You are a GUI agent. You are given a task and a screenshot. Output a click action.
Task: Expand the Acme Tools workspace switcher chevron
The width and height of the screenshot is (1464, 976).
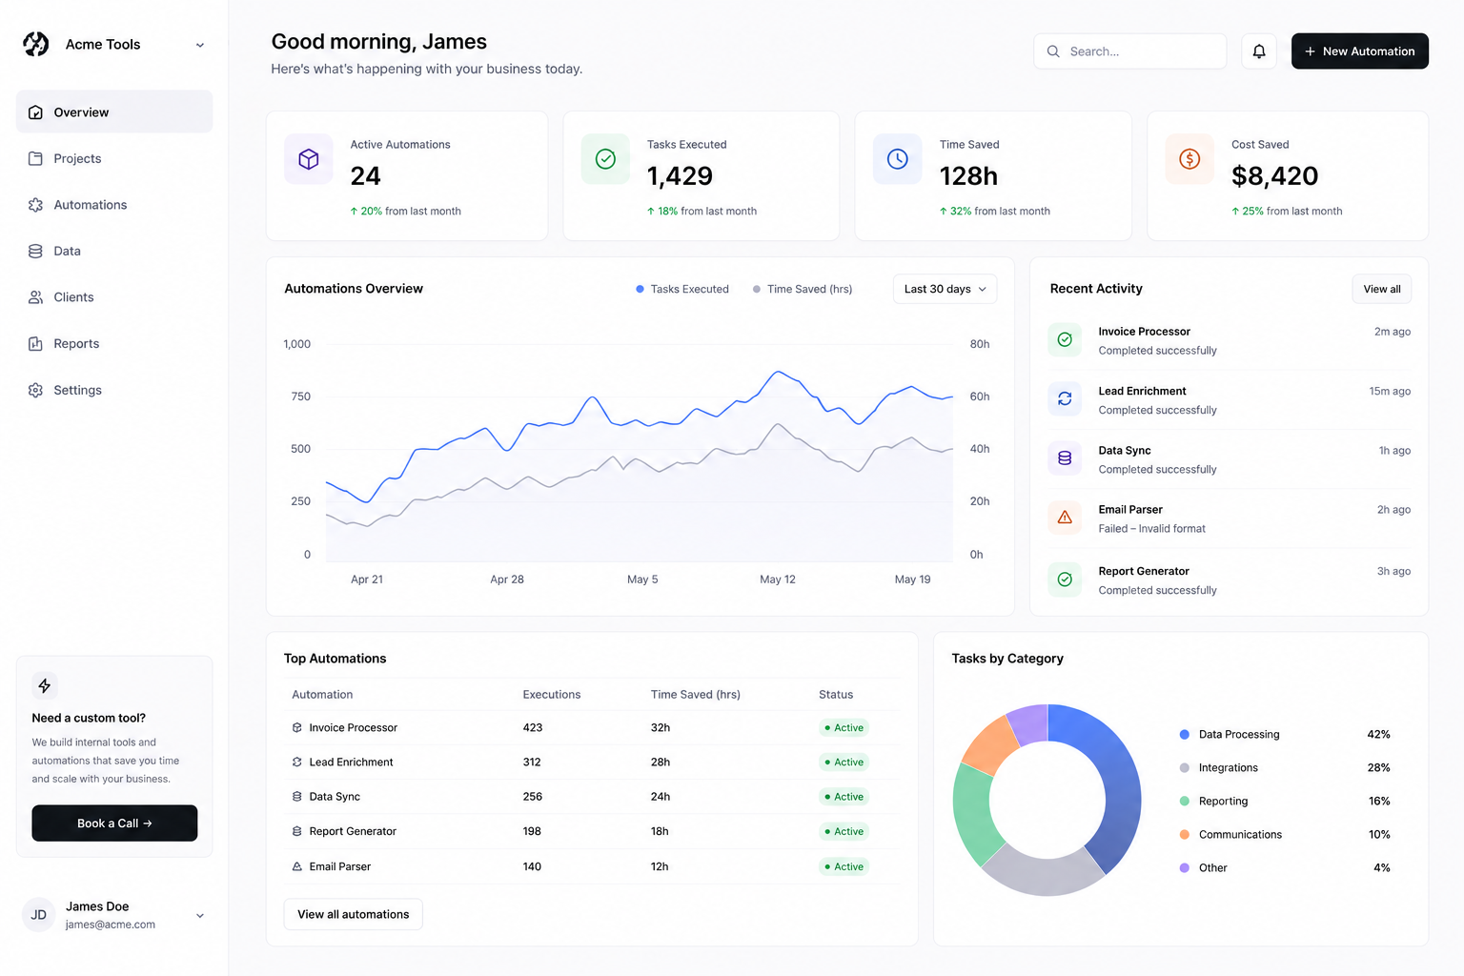tap(200, 45)
